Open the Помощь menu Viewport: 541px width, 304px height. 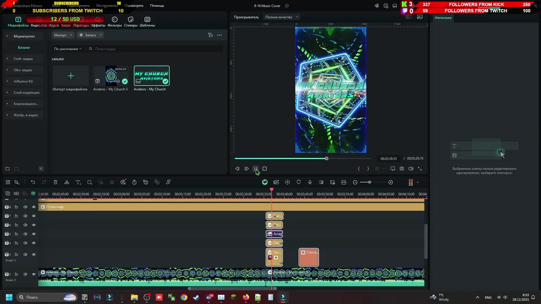pyautogui.click(x=157, y=5)
